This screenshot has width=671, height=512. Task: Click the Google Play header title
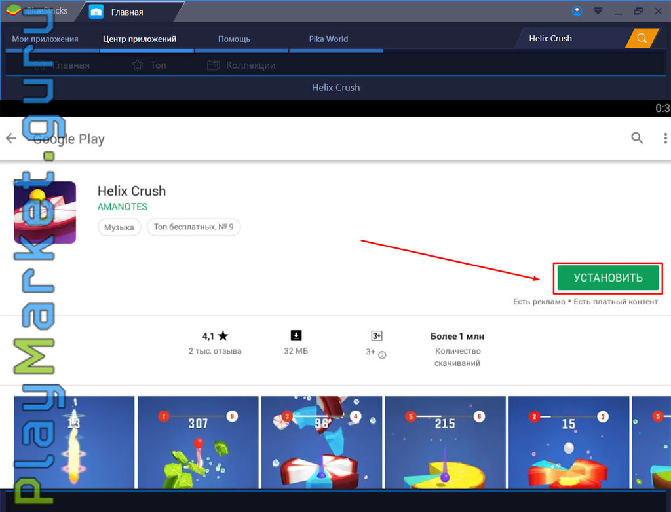pyautogui.click(x=69, y=139)
